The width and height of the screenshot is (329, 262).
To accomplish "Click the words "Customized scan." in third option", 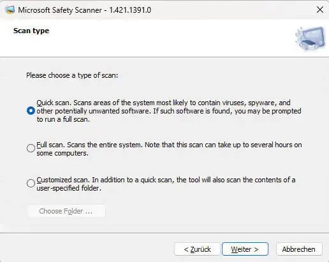I will point(63,180).
